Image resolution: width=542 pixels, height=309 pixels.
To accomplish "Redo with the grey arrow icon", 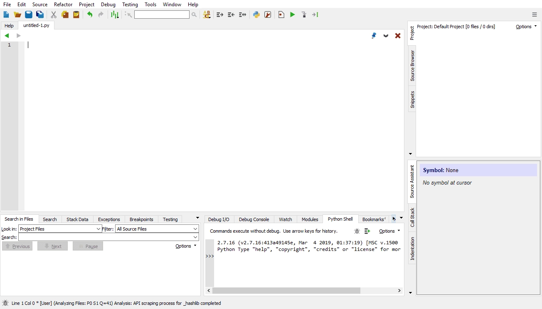I will tap(101, 15).
